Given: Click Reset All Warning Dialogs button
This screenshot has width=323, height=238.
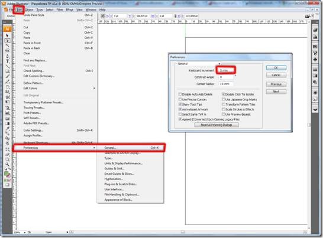Looking at the screenshot, I should (217, 125).
